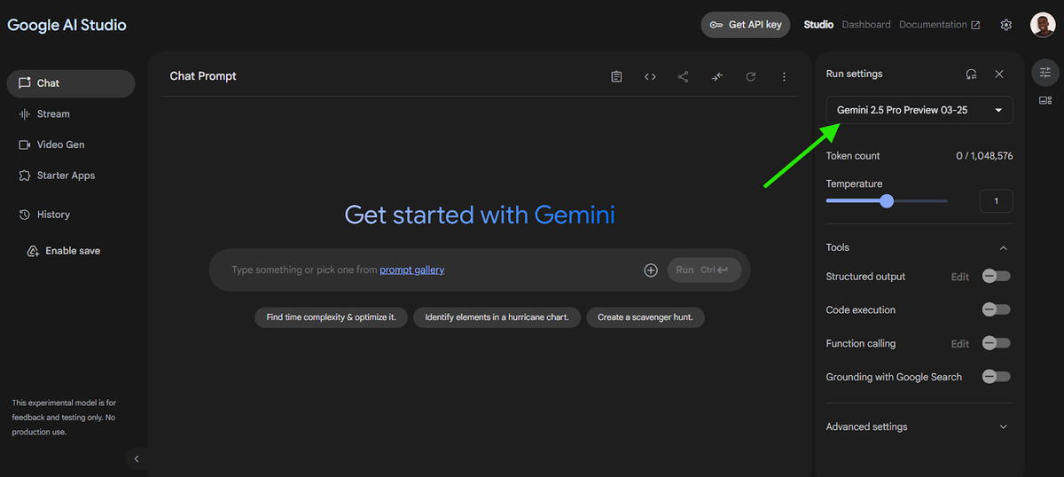Click the insert media plus icon
This screenshot has width=1064, height=477.
point(651,270)
